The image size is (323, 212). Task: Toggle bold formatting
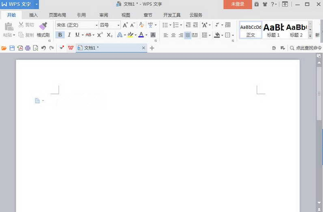tap(60, 35)
